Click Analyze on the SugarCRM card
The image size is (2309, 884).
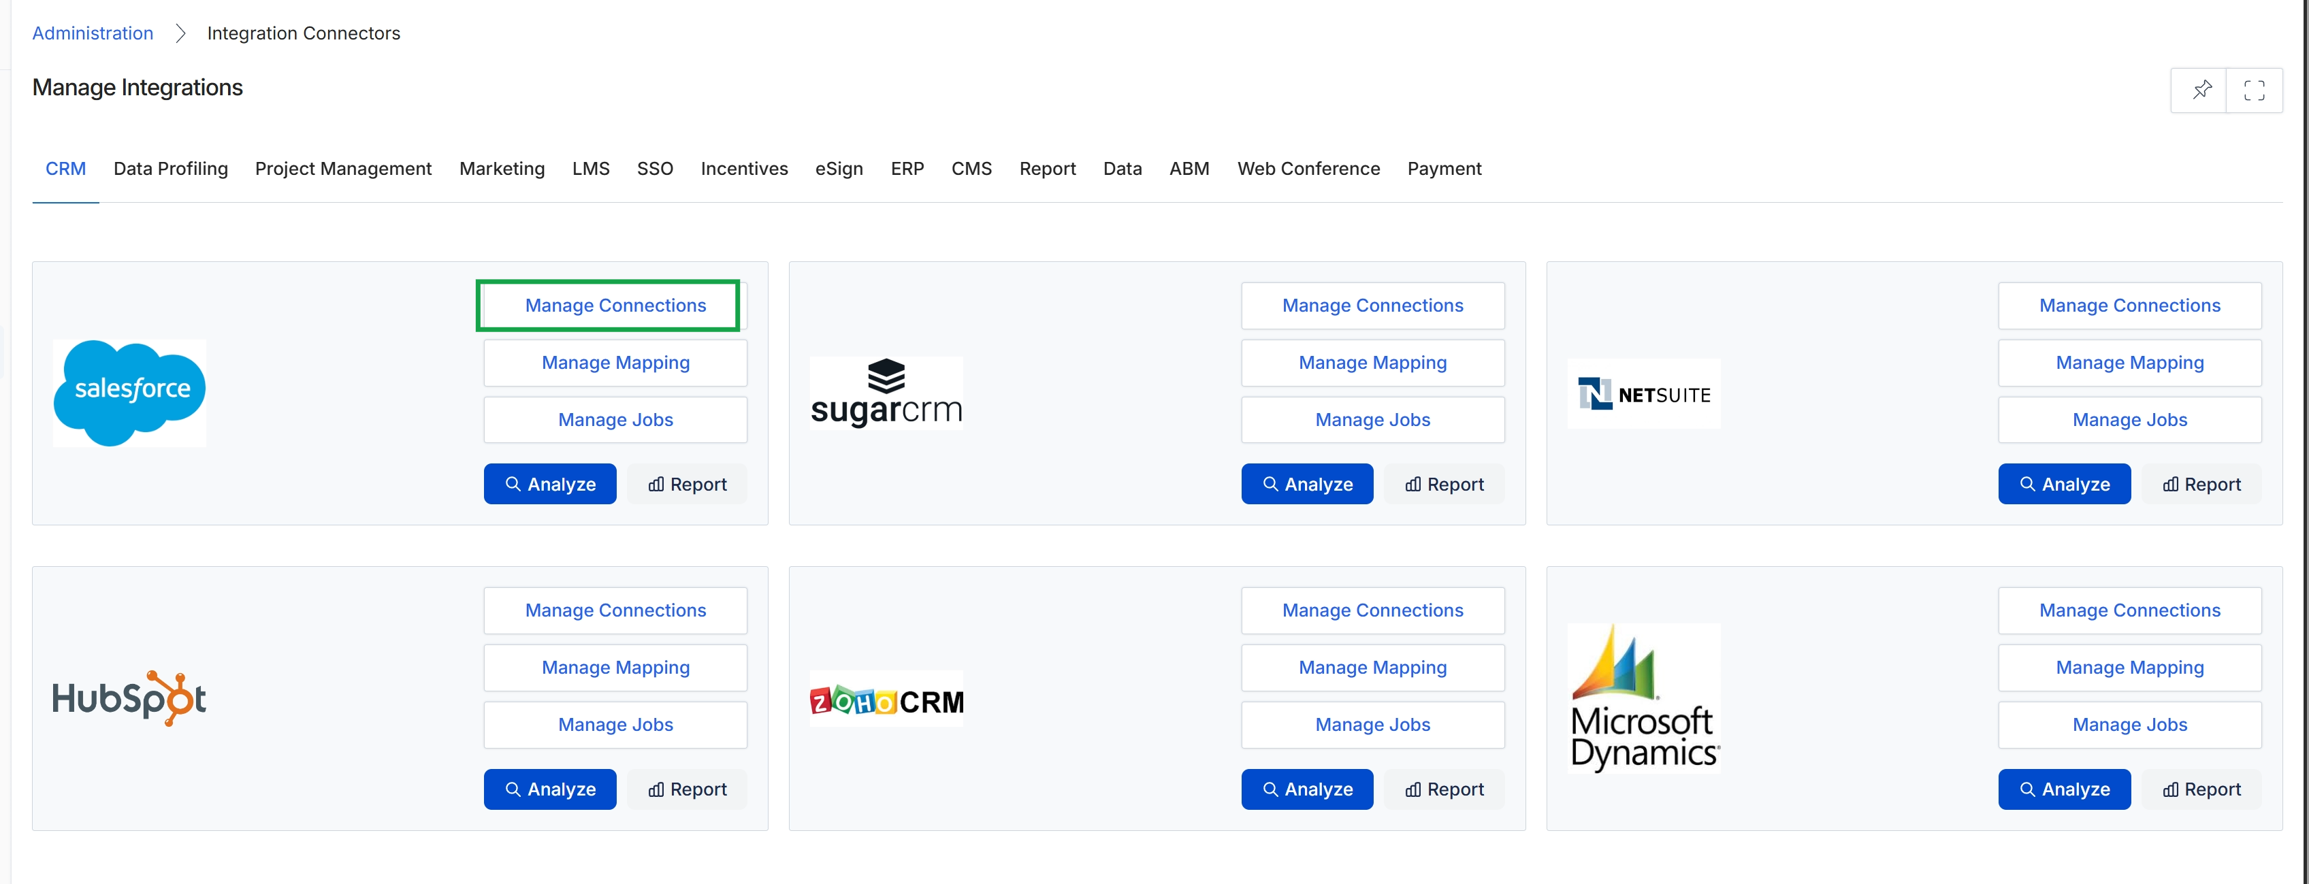[1307, 484]
